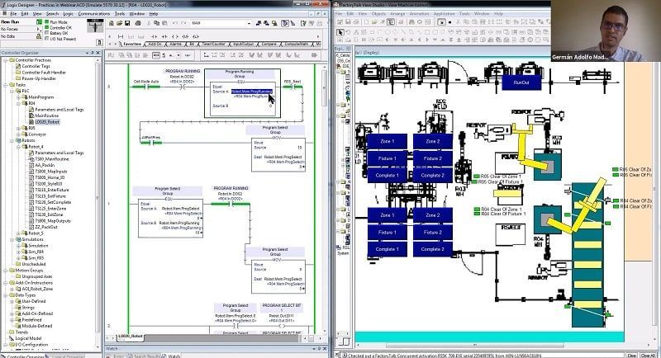The width and height of the screenshot is (661, 358).
Task: Insert Output Latch instruction
Action: (185, 36)
